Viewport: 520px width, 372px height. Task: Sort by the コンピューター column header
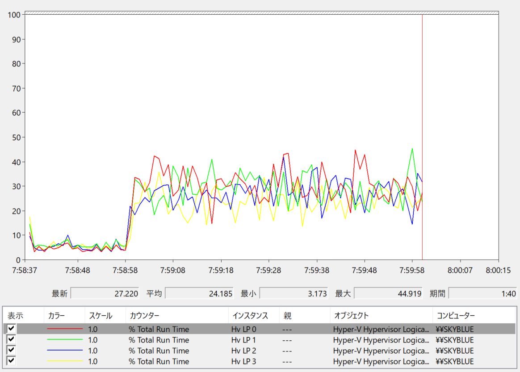pyautogui.click(x=474, y=316)
